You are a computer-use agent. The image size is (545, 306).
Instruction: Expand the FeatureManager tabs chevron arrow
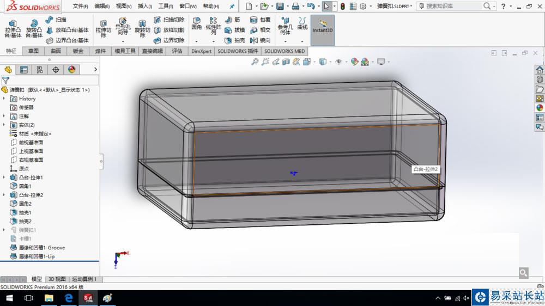coord(95,70)
